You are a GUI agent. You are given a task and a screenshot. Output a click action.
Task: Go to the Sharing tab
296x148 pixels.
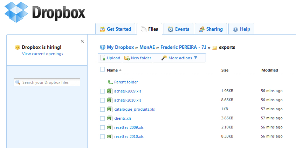[x=211, y=29]
